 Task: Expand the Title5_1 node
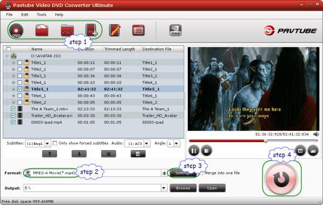coord(13,89)
